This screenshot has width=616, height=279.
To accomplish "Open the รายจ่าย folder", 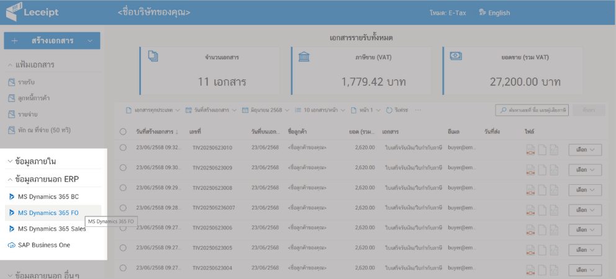I will pos(24,114).
